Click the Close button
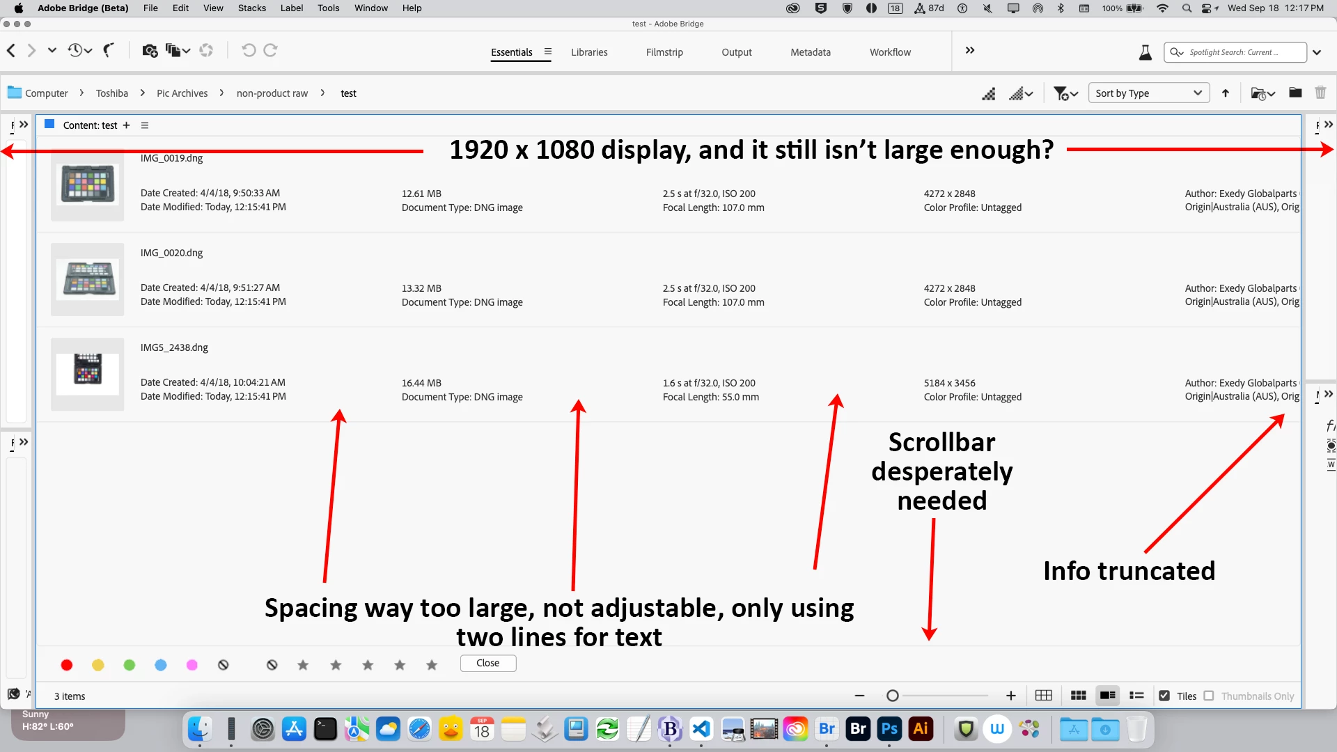1337x752 pixels. (487, 663)
